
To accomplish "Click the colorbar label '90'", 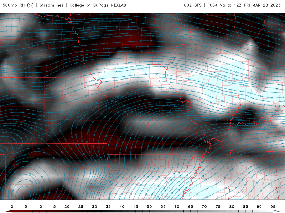I will click(x=259, y=207).
